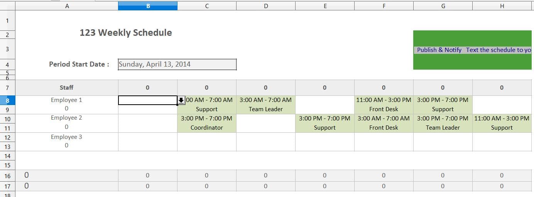The width and height of the screenshot is (534, 197).
Task: Select Employee 3 name cell
Action: [x=66, y=137]
